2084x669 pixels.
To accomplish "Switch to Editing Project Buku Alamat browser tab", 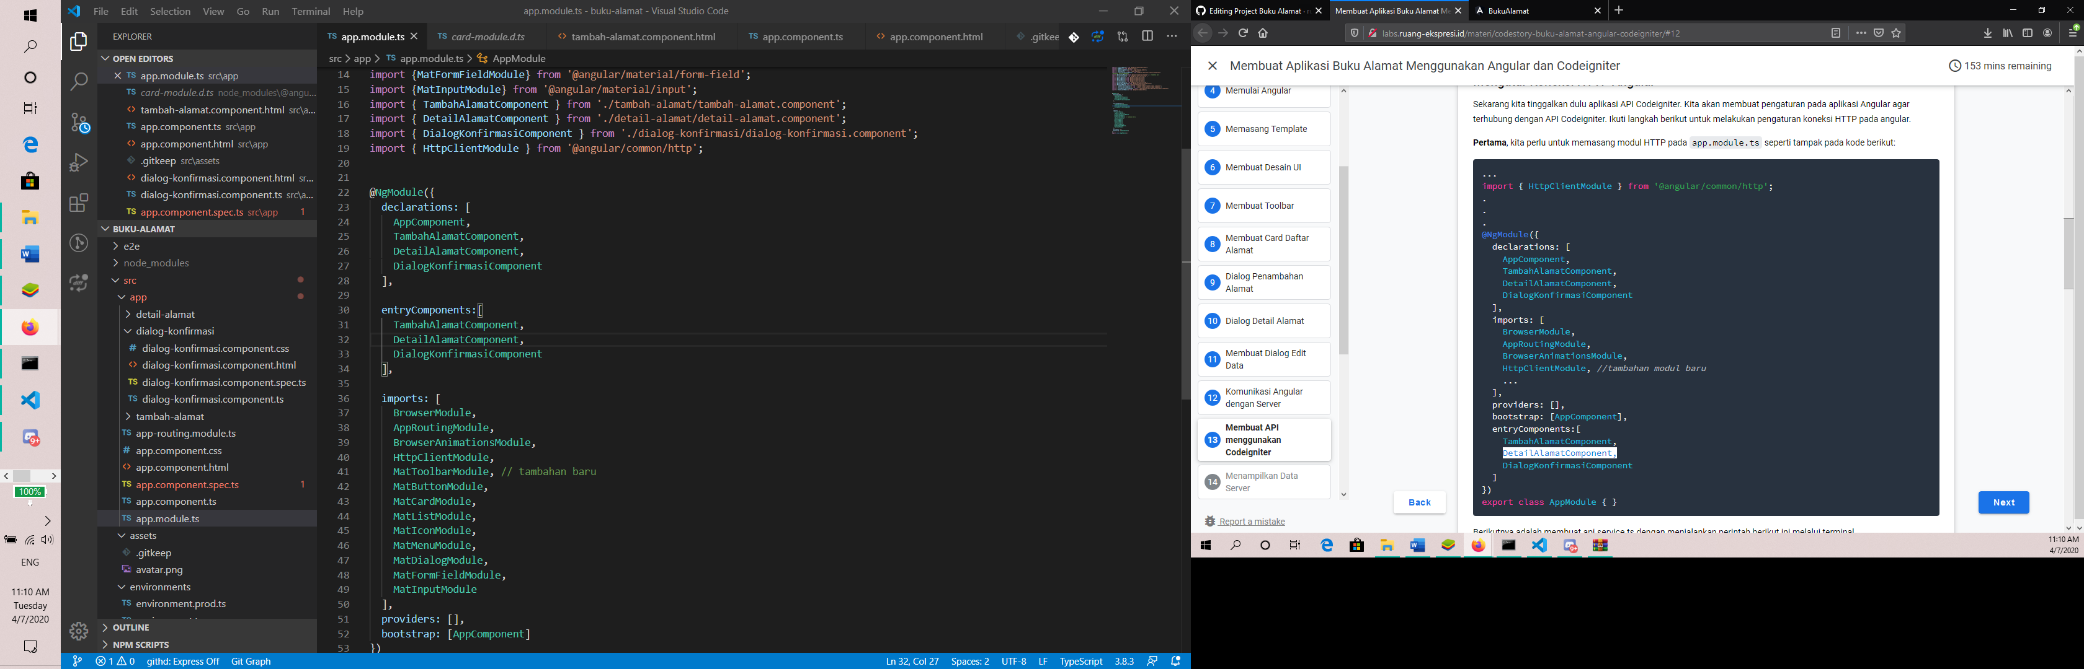I will (1258, 11).
